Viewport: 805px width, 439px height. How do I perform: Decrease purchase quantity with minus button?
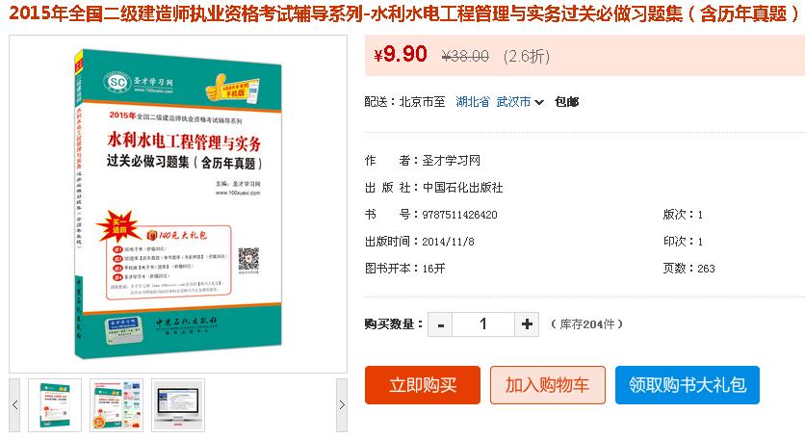pos(440,324)
